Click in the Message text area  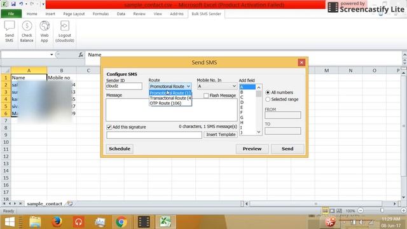[x=172, y=110]
